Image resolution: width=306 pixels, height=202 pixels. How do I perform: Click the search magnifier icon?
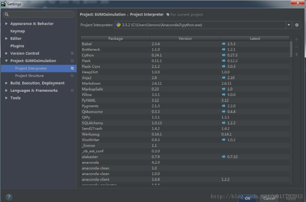(x=6, y=14)
